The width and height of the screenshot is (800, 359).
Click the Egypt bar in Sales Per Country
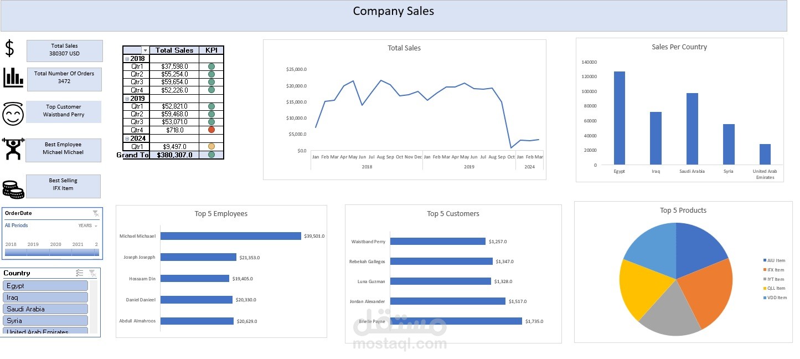619,118
